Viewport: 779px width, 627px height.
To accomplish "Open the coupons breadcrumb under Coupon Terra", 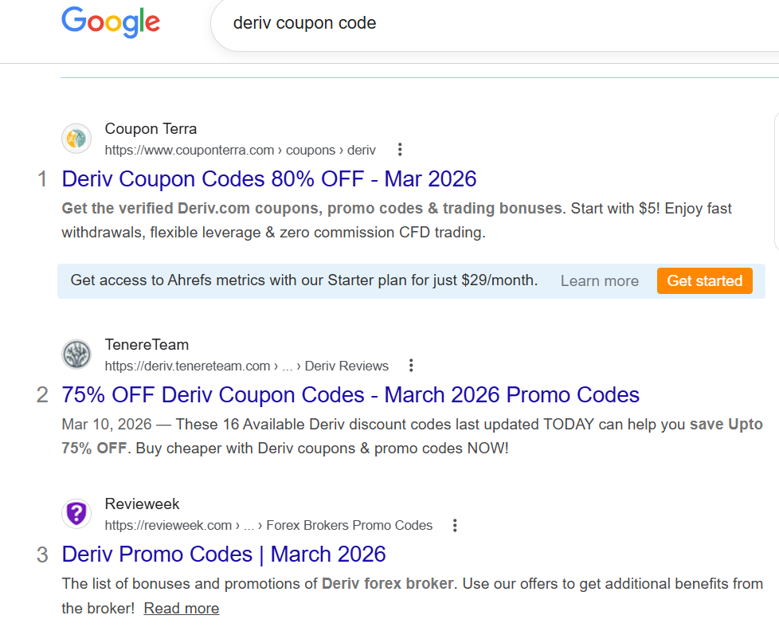I will click(x=311, y=150).
